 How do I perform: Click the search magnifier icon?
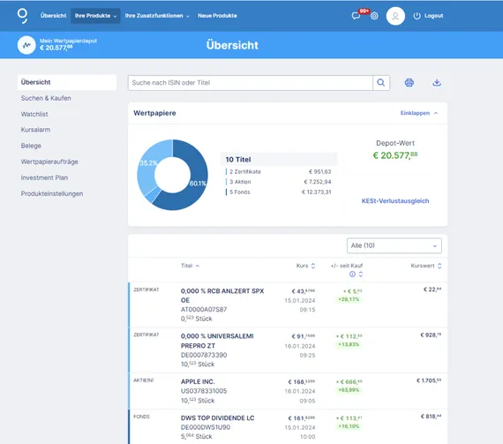click(x=381, y=83)
